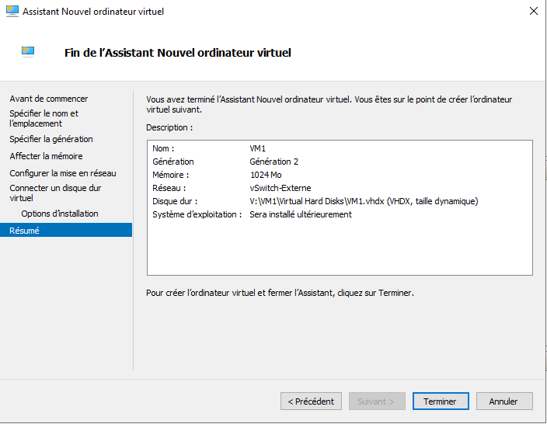The width and height of the screenshot is (547, 424).
Task: Click the VM1.vhdx hard disk path line
Action: [363, 201]
